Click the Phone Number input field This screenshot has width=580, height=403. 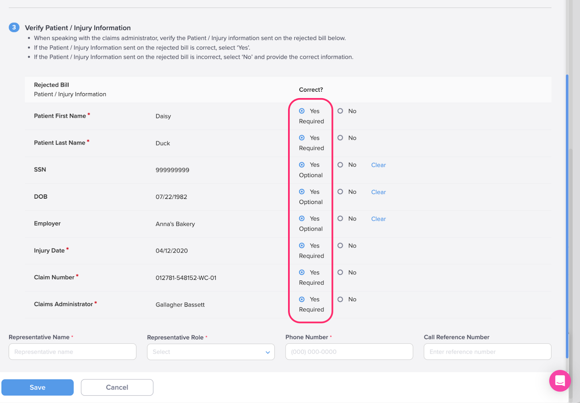coord(349,352)
